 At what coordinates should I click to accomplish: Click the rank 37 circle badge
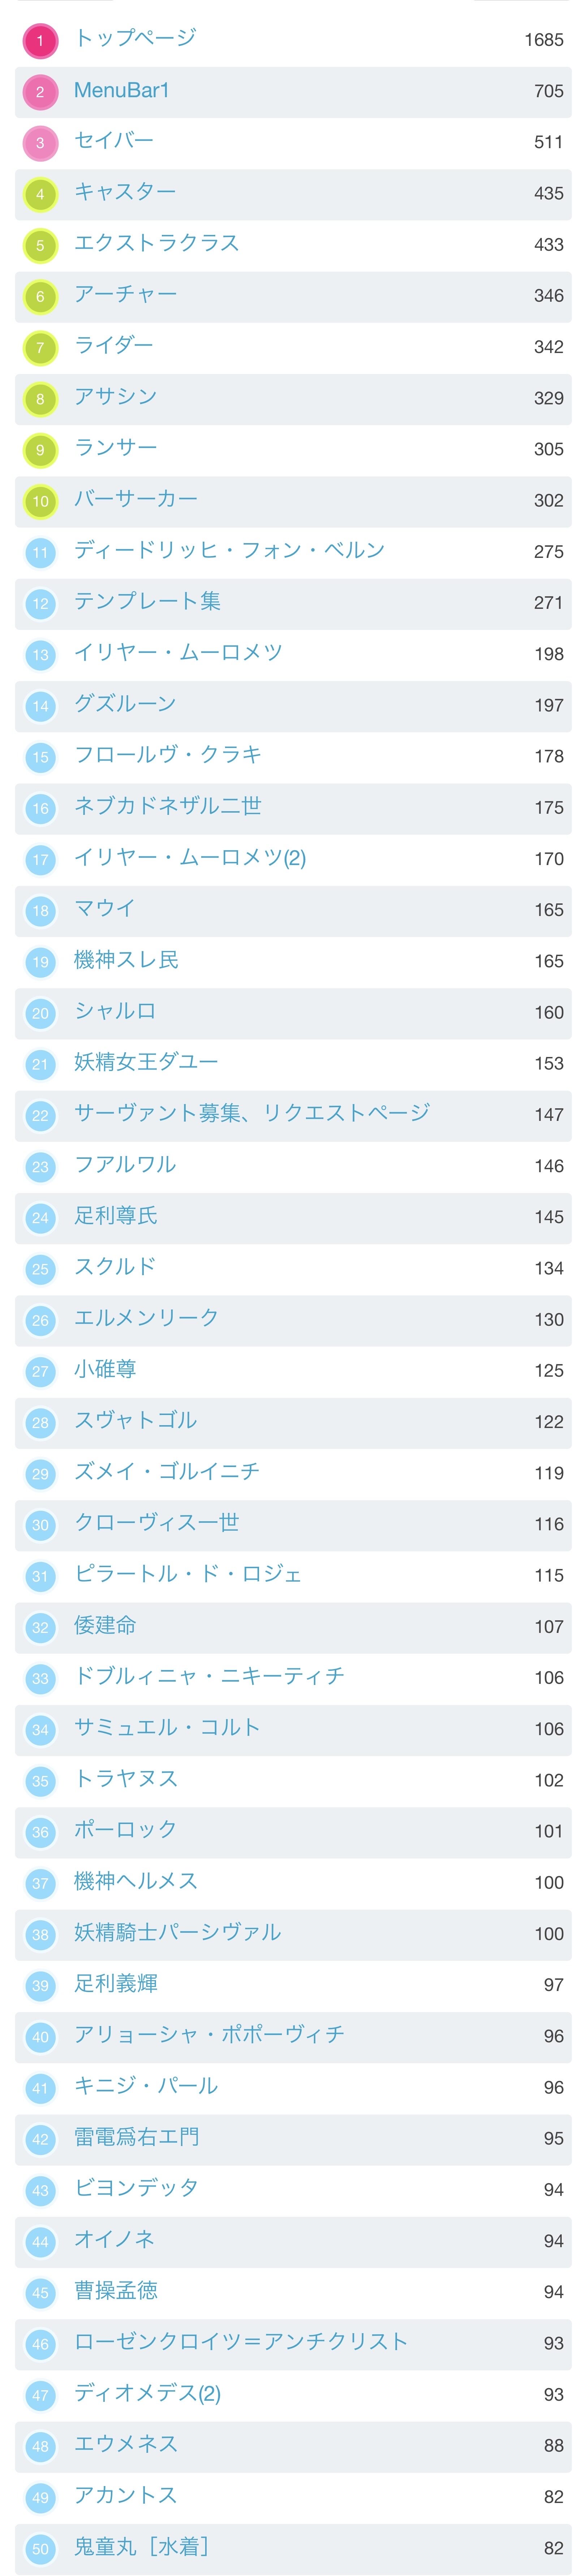pyautogui.click(x=40, y=1883)
